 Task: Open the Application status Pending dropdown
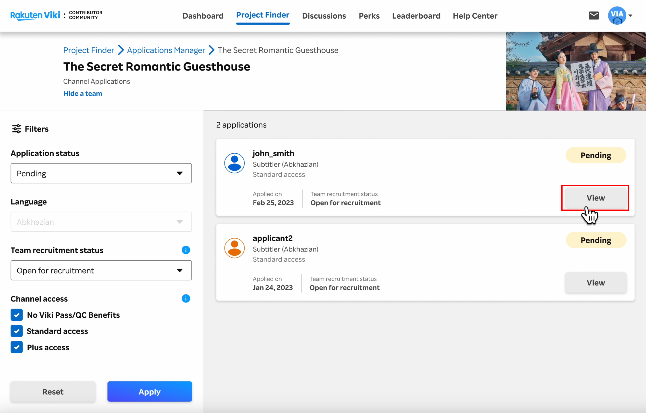click(x=101, y=173)
